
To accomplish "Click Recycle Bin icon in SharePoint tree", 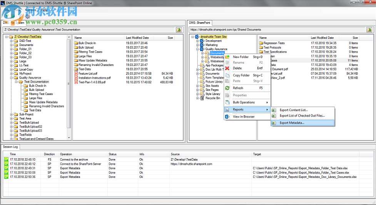I will [x=202, y=98].
